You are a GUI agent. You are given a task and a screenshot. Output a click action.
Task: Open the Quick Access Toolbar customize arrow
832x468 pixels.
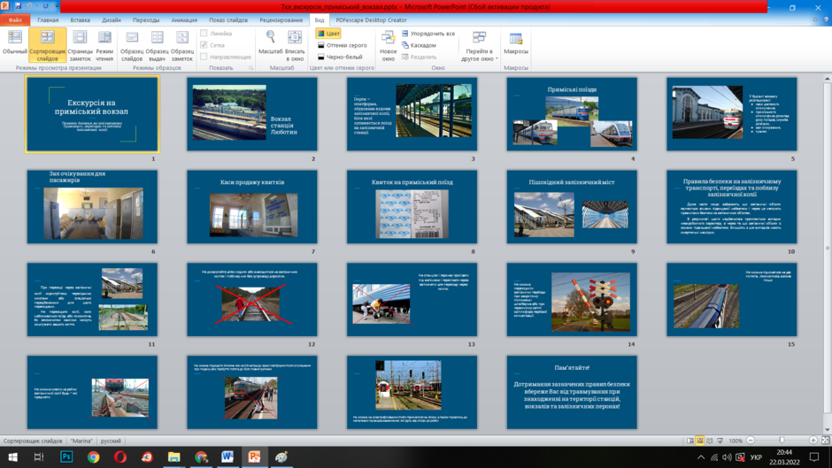click(x=57, y=6)
